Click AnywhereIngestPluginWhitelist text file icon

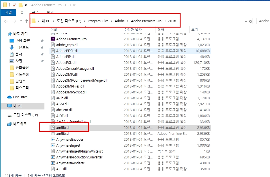point(53,151)
